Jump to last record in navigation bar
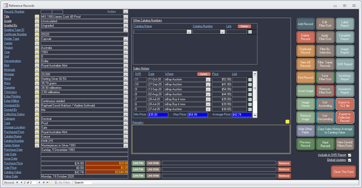Image resolution: width=362 pixels, height=188 pixels. click(x=44, y=183)
